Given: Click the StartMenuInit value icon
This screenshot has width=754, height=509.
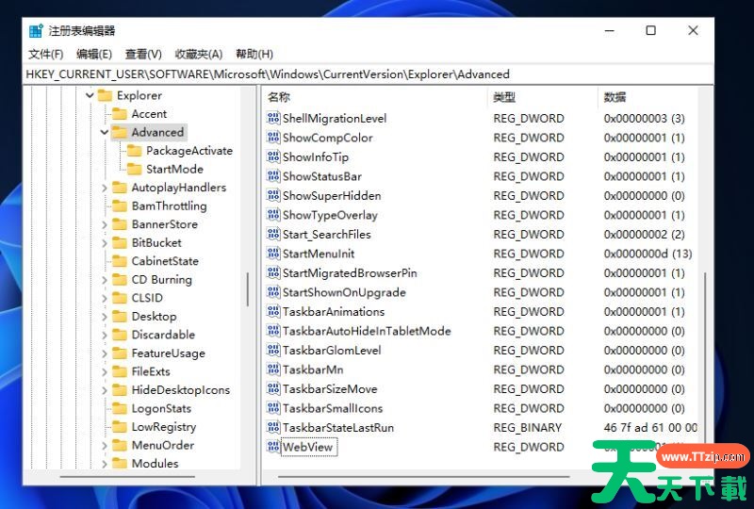Looking at the screenshot, I should click(273, 254).
